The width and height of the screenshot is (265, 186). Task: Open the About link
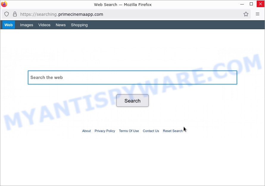[x=87, y=131]
